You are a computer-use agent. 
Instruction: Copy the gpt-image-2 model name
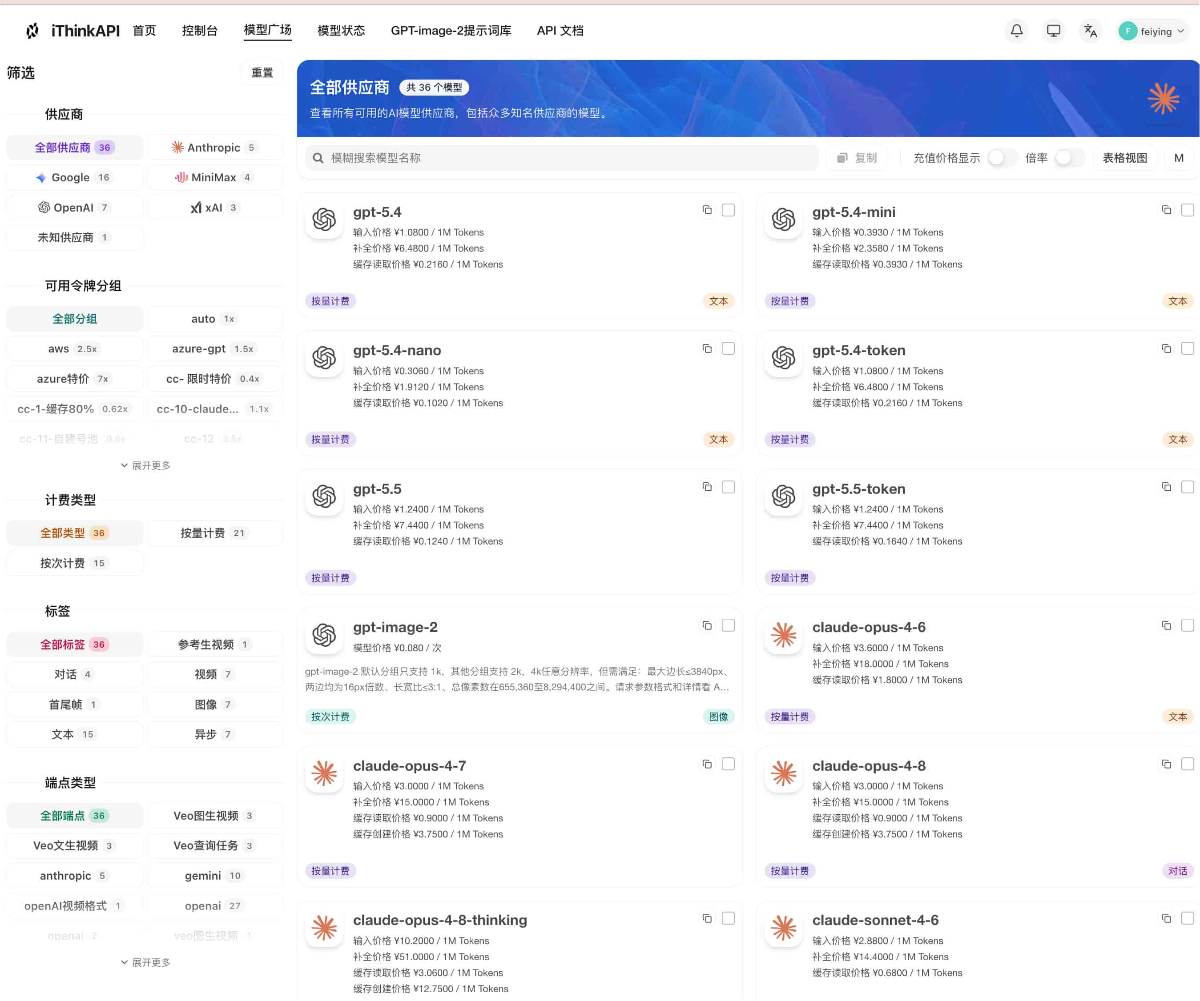click(x=707, y=625)
